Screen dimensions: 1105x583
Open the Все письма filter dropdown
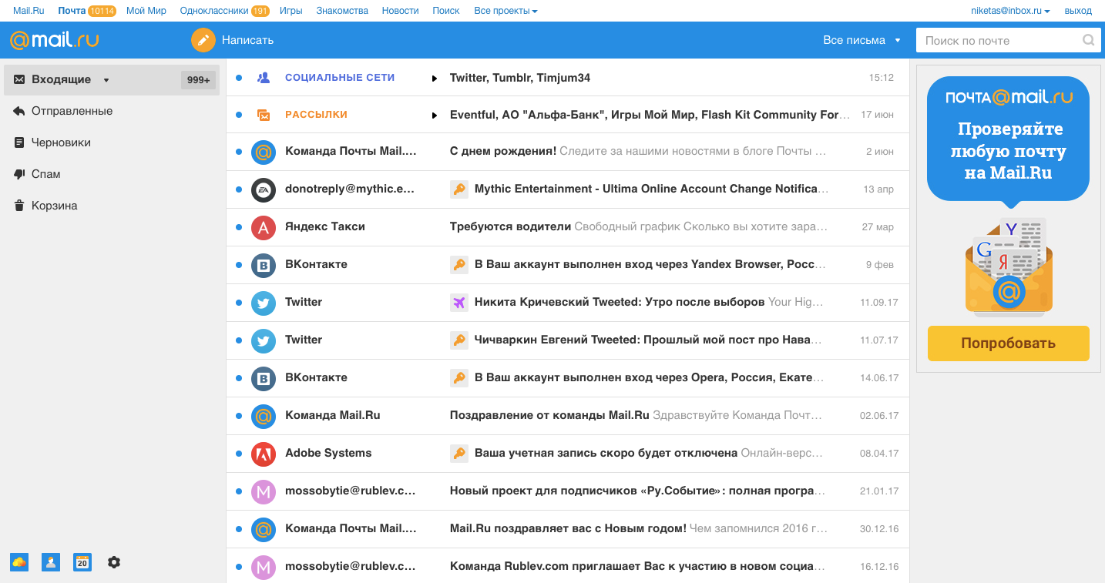point(861,40)
